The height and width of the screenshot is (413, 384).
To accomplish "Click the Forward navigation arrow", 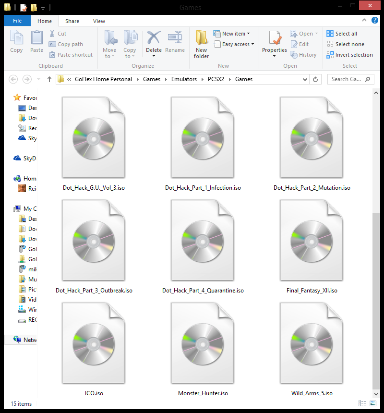I will (27, 79).
